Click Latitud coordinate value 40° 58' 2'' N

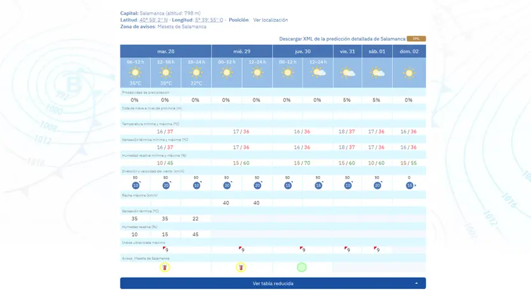pyautogui.click(x=153, y=20)
